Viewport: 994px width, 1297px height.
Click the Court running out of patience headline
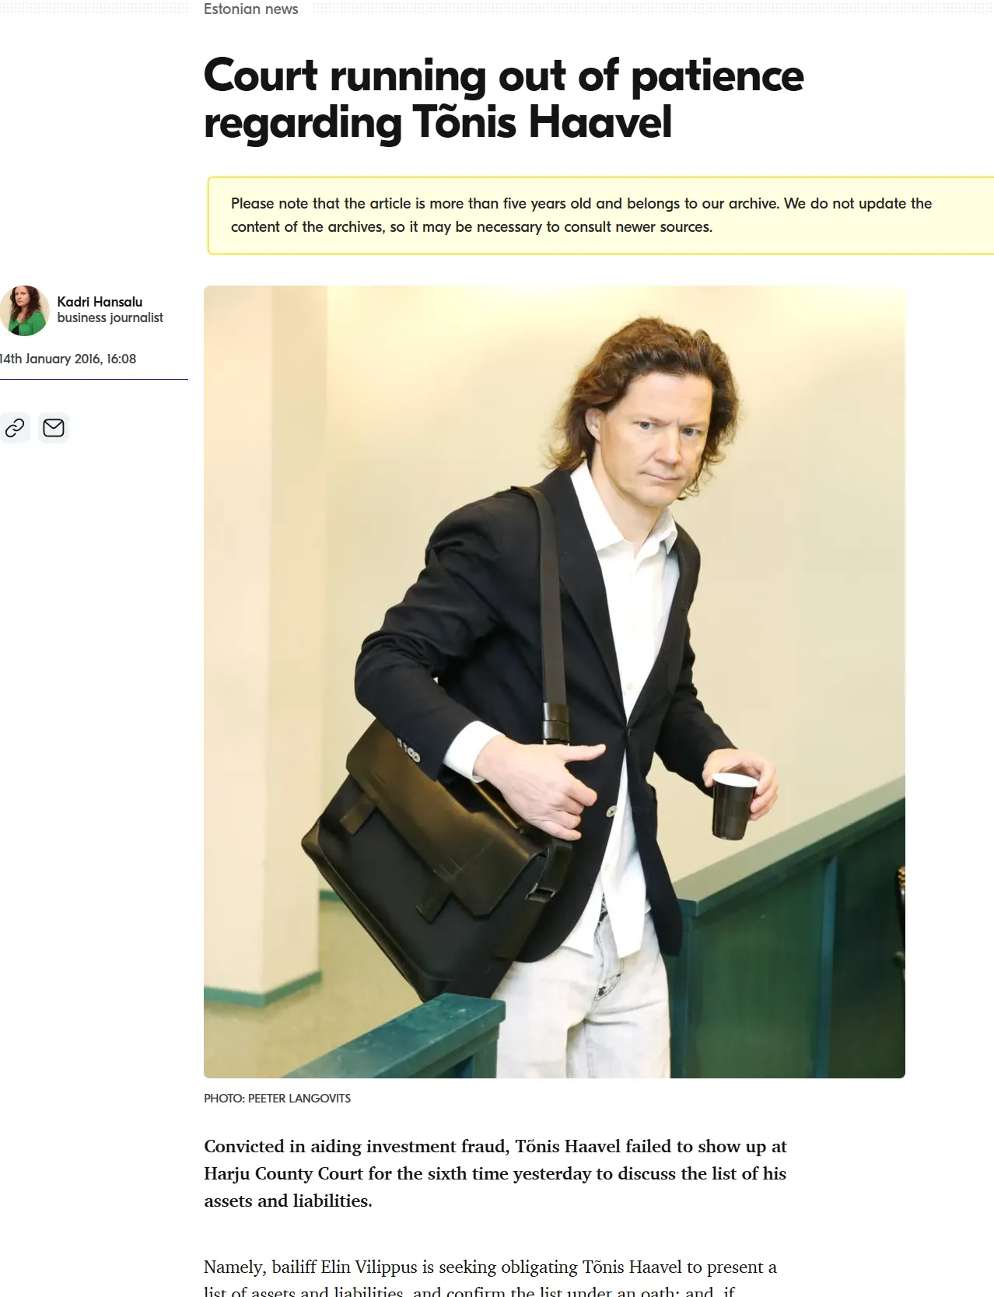(503, 99)
